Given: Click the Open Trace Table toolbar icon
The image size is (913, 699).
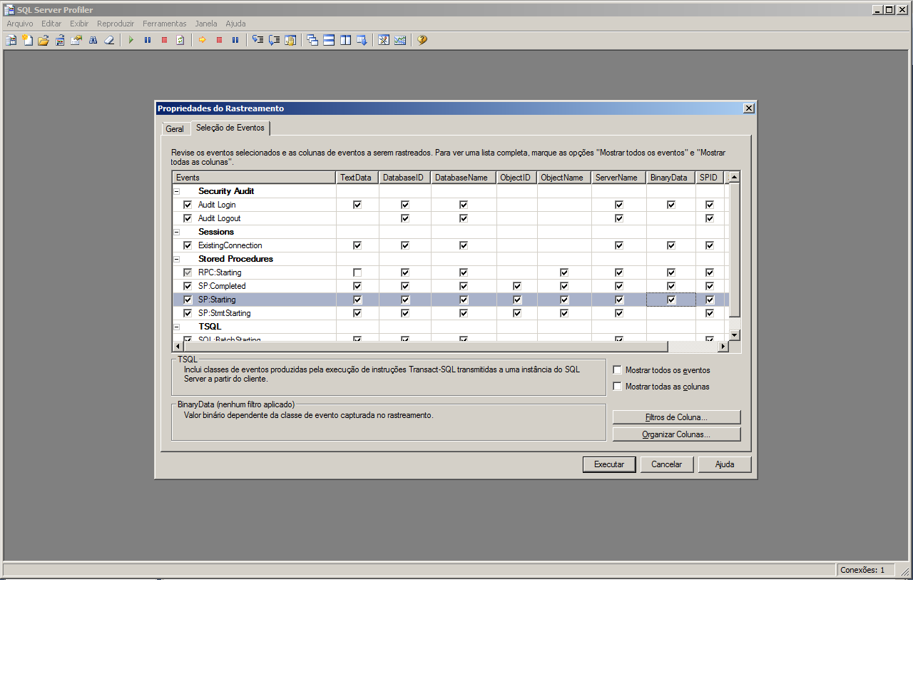Looking at the screenshot, I should coord(60,41).
